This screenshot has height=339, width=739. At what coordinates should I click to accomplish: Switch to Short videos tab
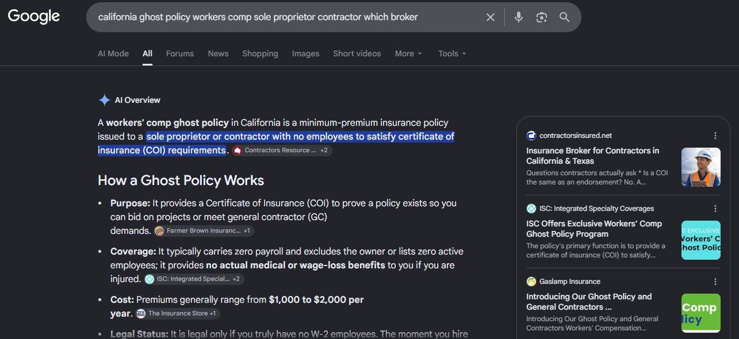(x=357, y=53)
